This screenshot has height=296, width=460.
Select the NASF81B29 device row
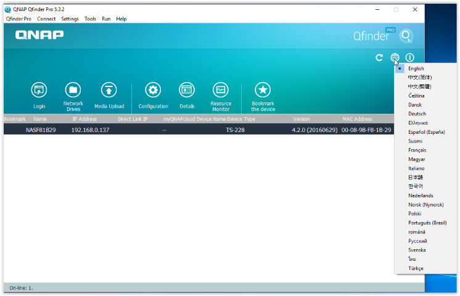pos(41,130)
